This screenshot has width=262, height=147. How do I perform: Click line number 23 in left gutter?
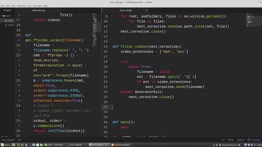point(18,80)
